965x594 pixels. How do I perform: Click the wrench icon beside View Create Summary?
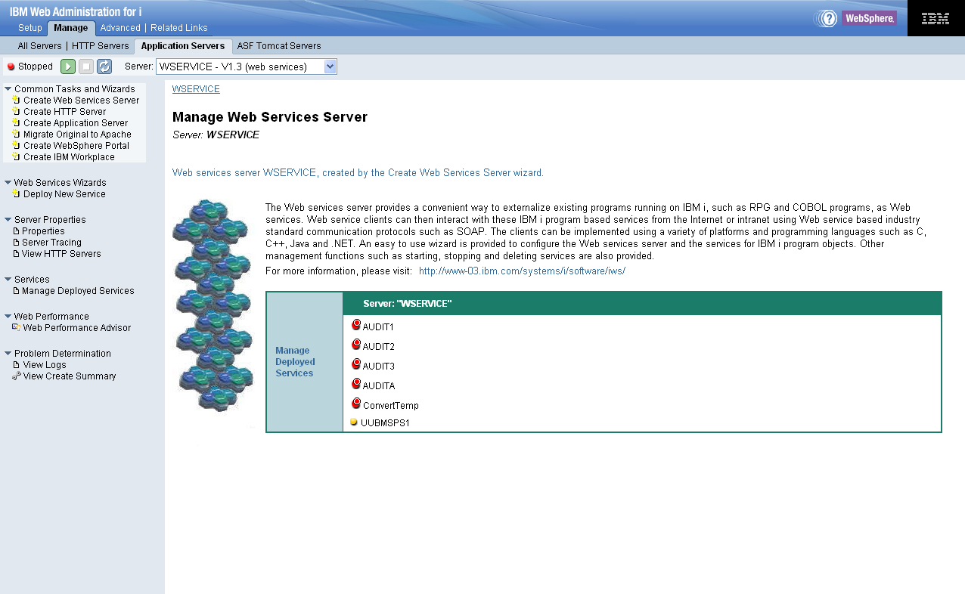[x=17, y=376]
